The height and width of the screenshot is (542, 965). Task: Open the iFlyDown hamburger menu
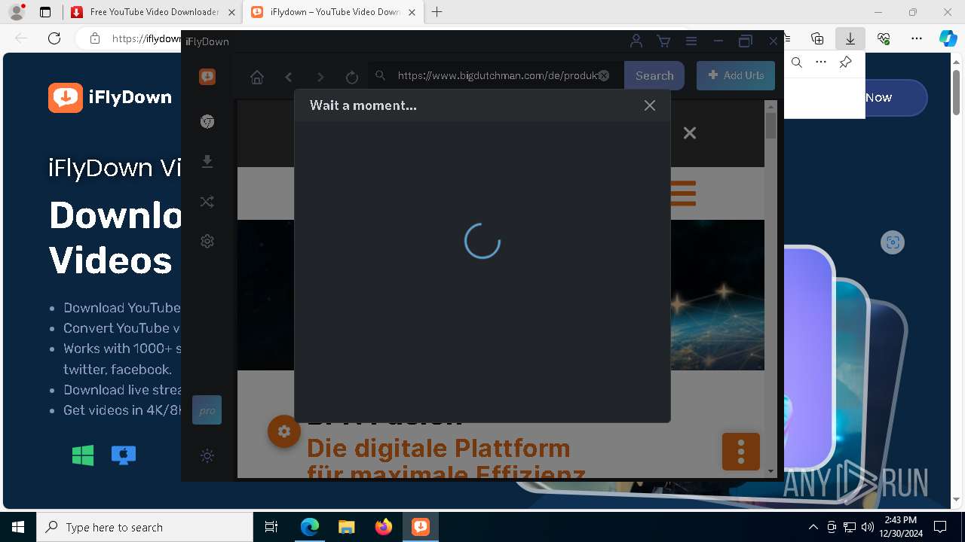[691, 41]
